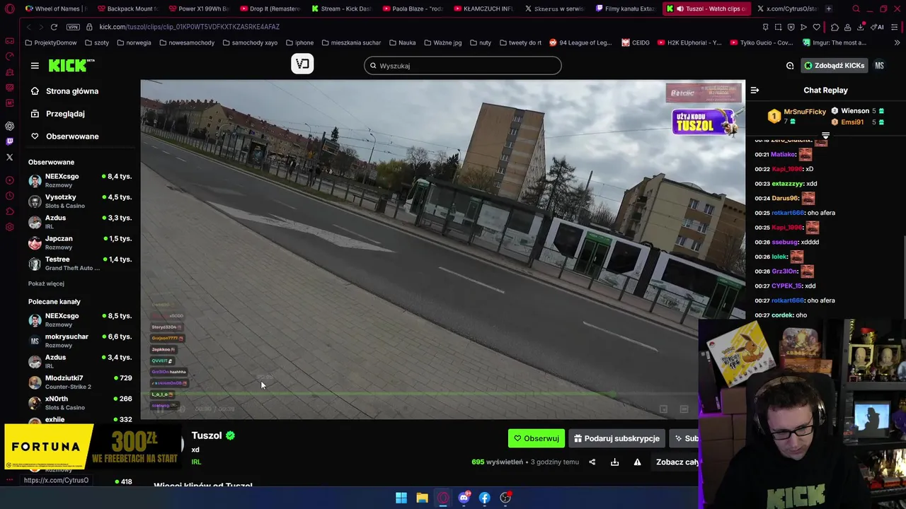Open the norwegia bookmarks folder
Viewport: 906px width, 509px height.
(x=133, y=42)
